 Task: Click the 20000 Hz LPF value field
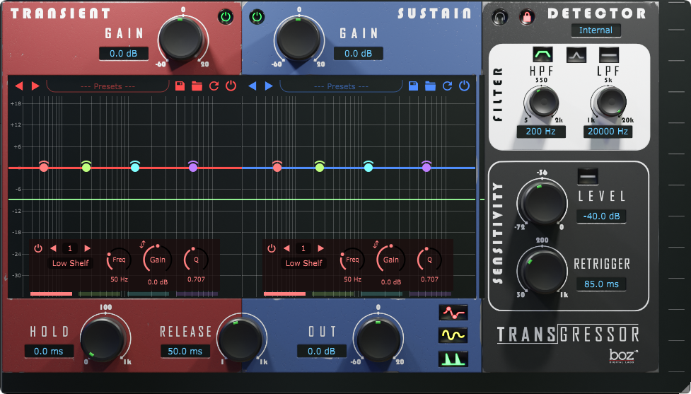pos(608,132)
